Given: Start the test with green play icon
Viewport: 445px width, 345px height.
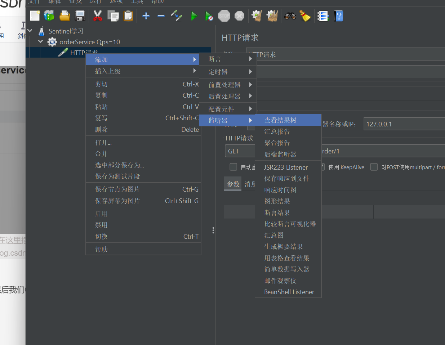Looking at the screenshot, I should 194,16.
